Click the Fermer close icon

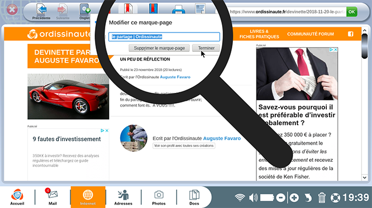click(x=12, y=10)
